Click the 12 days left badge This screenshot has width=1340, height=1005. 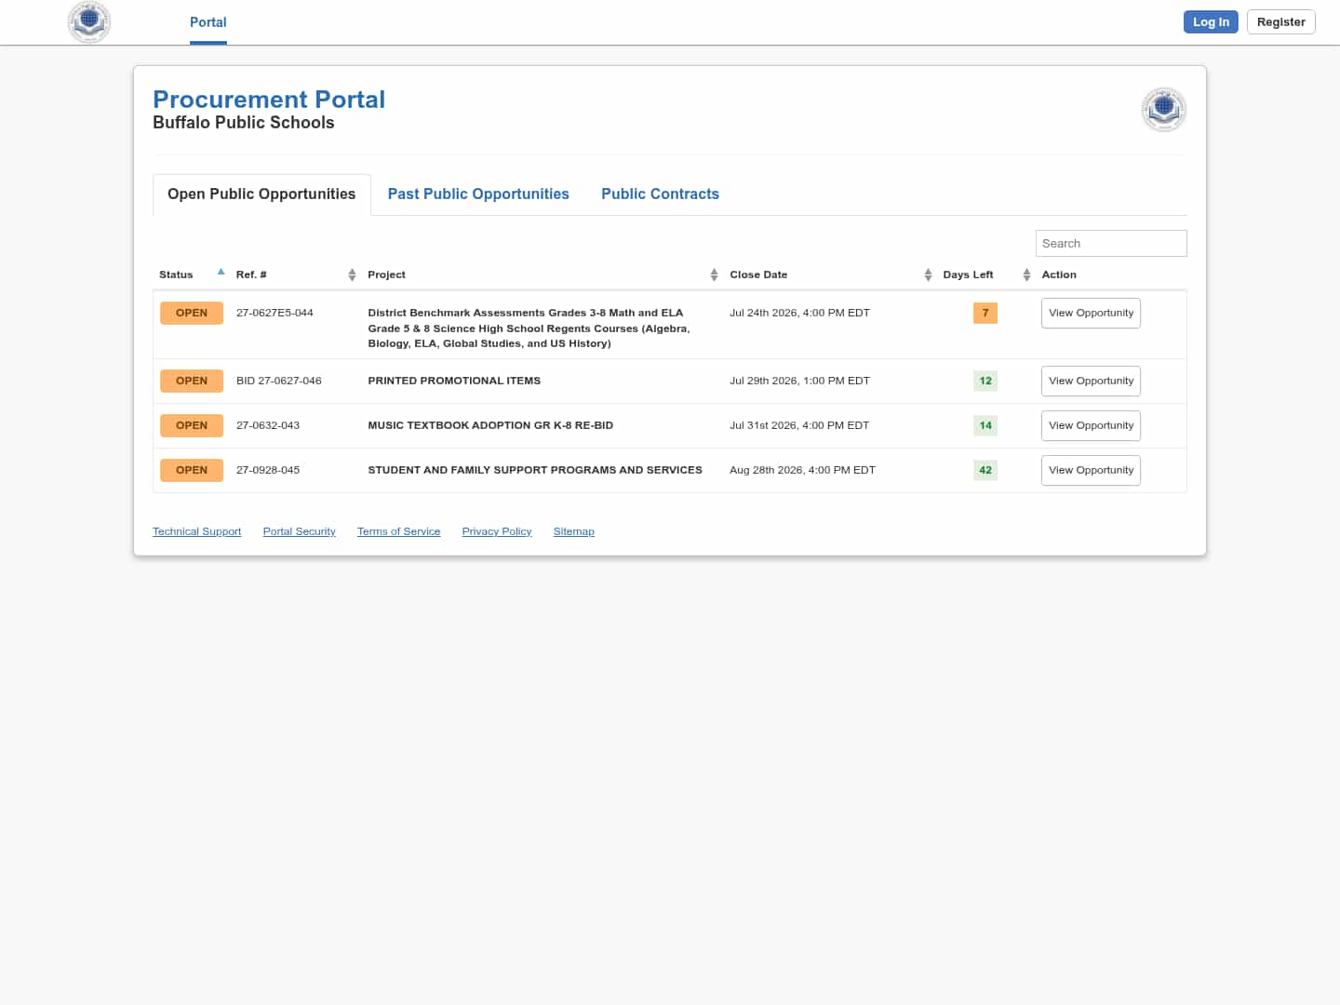(985, 381)
